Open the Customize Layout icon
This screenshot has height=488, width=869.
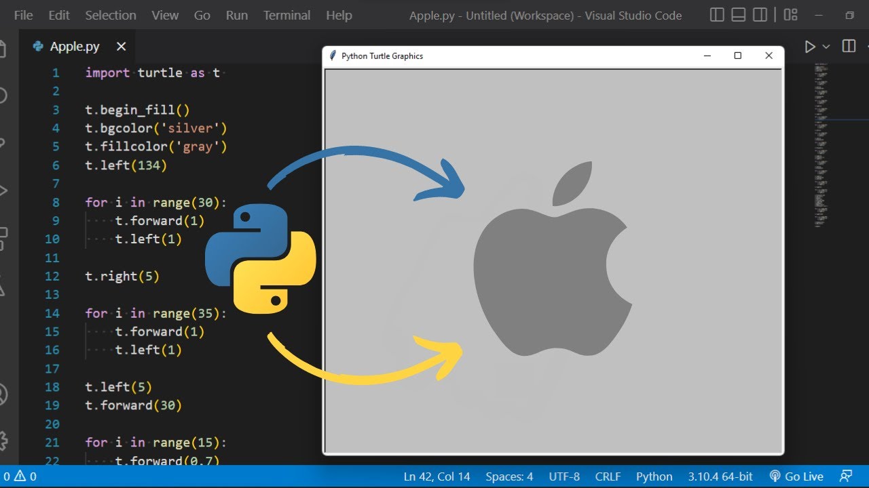[790, 15]
